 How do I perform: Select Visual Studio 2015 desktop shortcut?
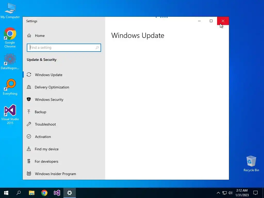pyautogui.click(x=10, y=114)
